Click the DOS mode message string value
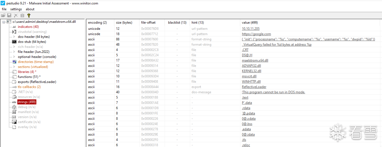Viewport: 382px width, 147px height. point(273,92)
